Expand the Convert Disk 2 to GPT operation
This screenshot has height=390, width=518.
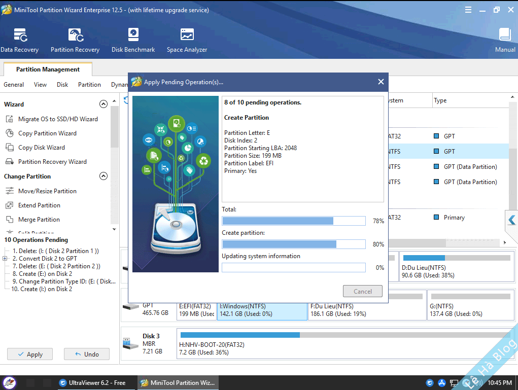(5, 259)
